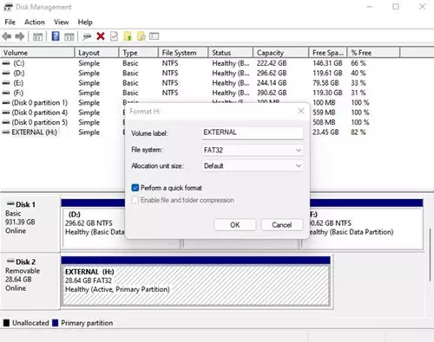Click the 222.42 GB capacity cell
Viewport: 434px width, 342px height.
[272, 63]
